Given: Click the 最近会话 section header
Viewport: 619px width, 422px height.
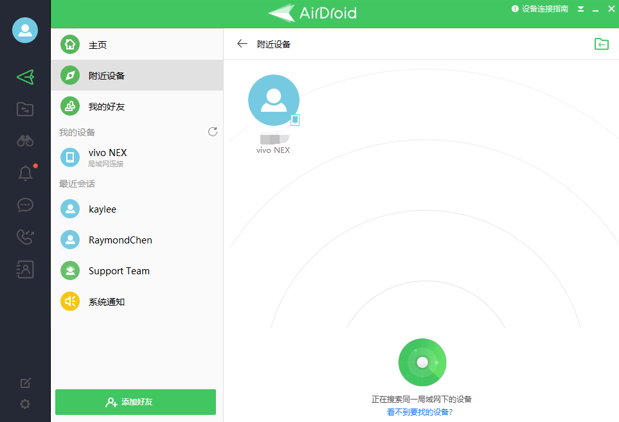Looking at the screenshot, I should [77, 184].
